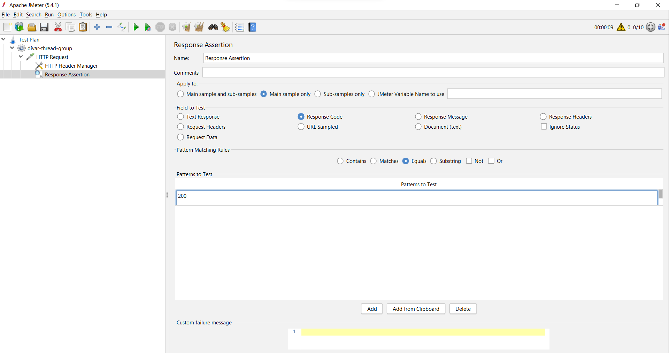669x353 pixels.
Task: Expand all nodes with plus icon
Action: click(x=97, y=27)
